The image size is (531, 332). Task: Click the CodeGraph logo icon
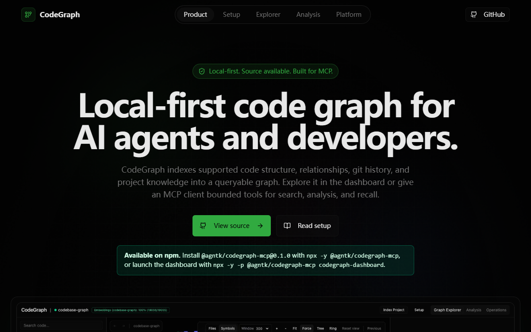[28, 15]
